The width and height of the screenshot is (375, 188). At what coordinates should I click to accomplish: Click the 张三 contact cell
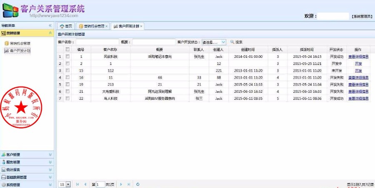coord(199,99)
